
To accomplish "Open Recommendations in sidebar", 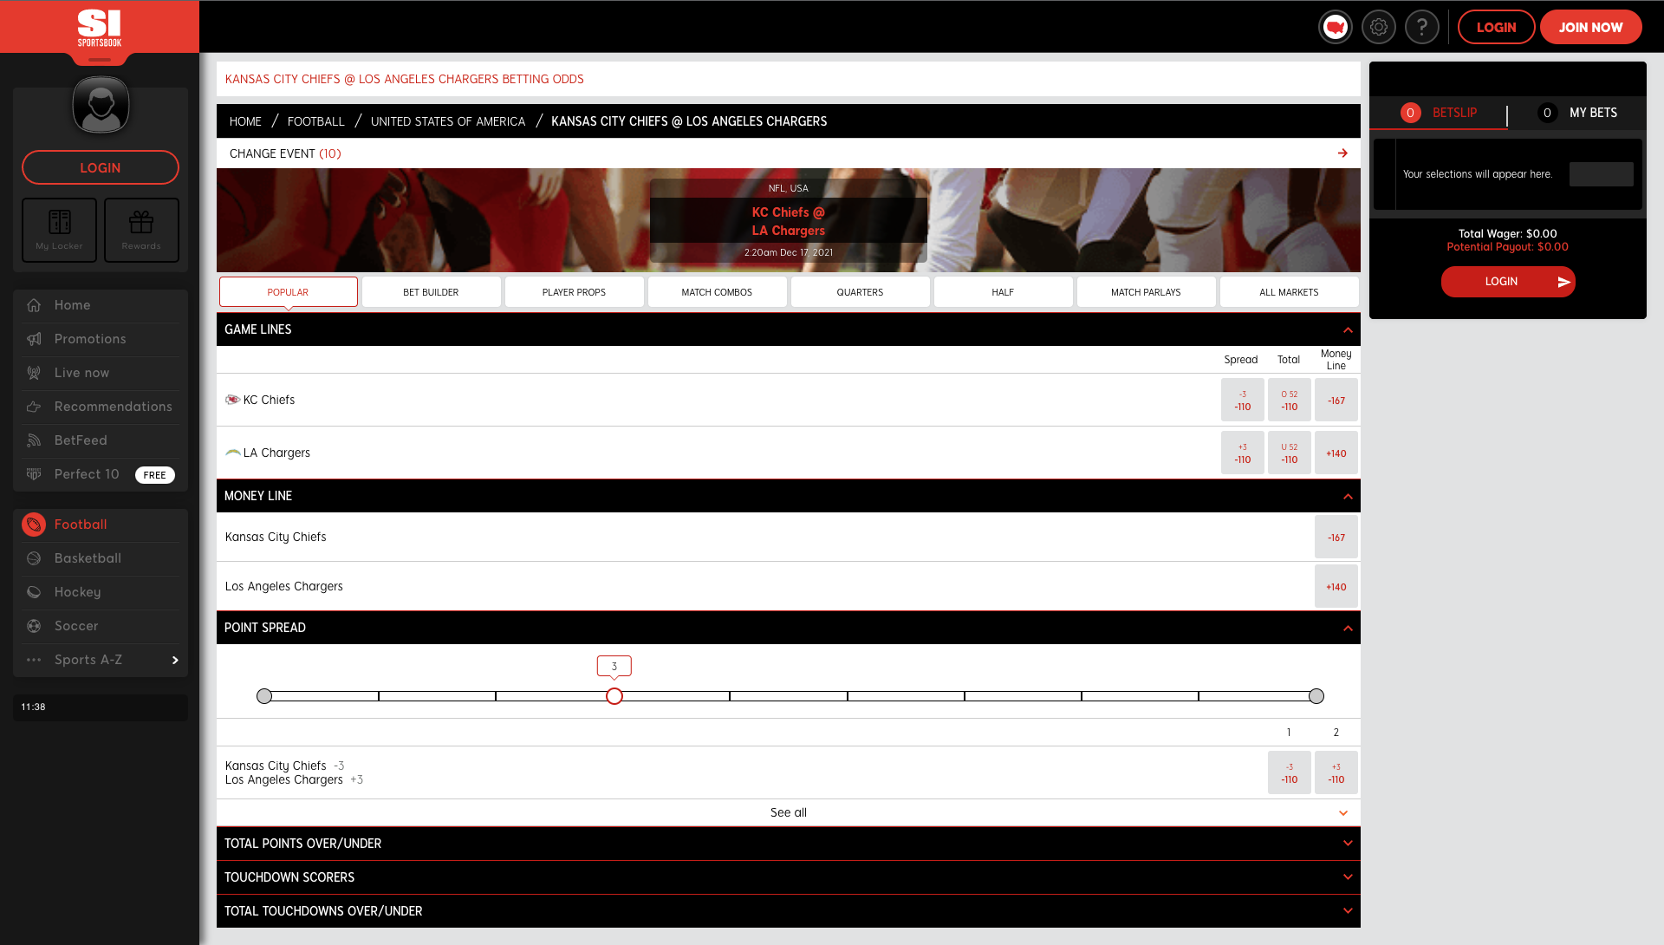I will click(x=101, y=407).
